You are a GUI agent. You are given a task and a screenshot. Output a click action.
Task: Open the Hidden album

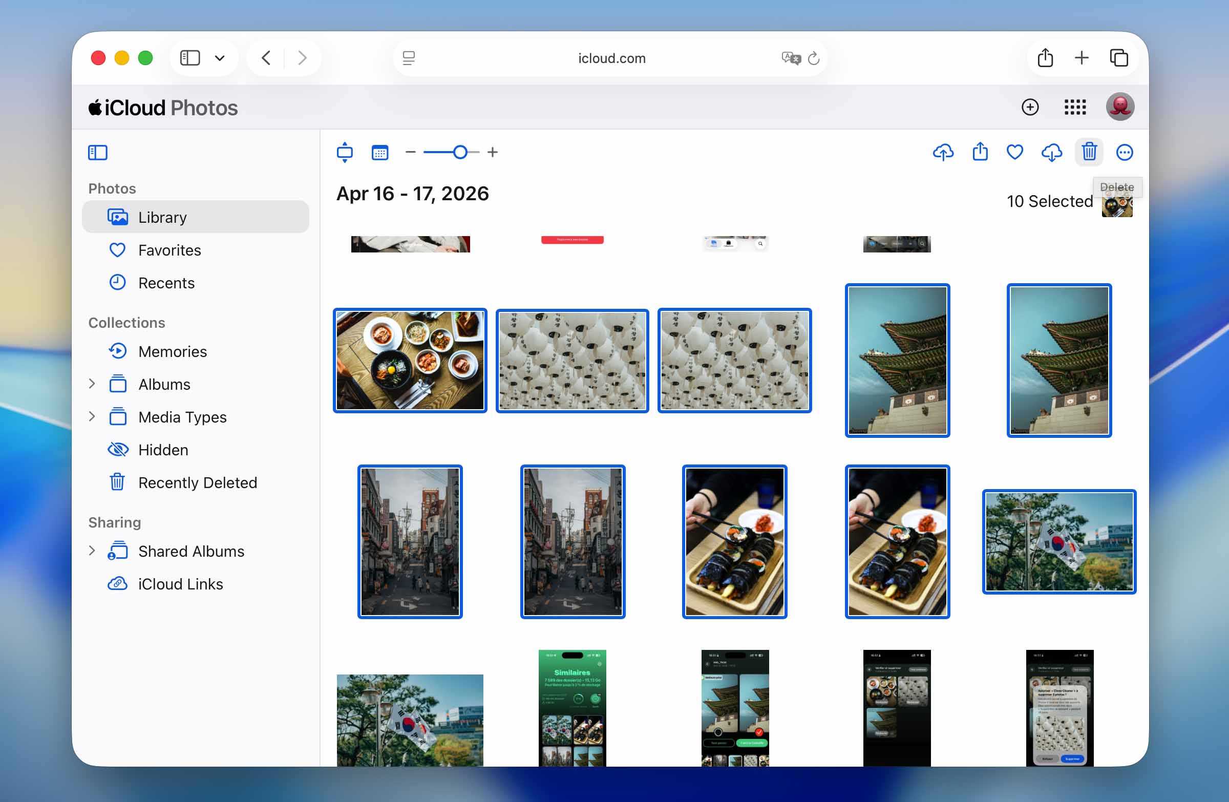195,450
